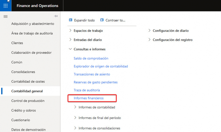Open the app launcher waffle icon
The width and height of the screenshot is (221, 132).
[x=5, y=6]
